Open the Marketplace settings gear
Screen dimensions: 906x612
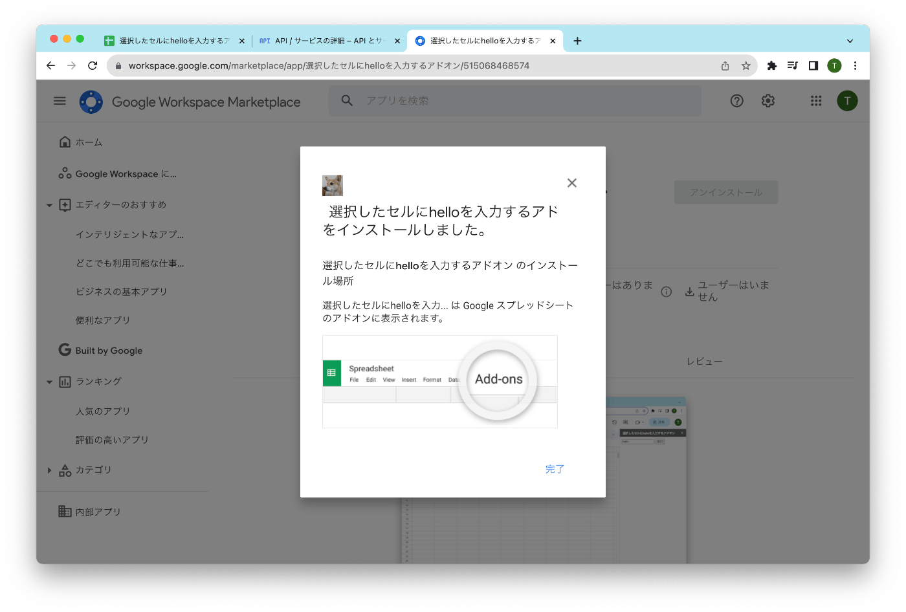click(x=768, y=101)
